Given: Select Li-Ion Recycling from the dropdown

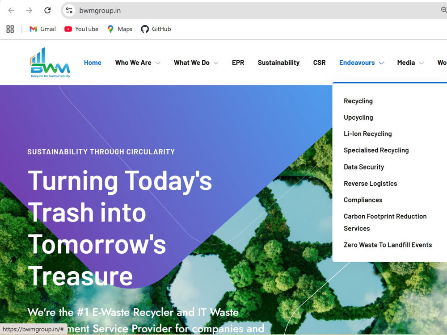Looking at the screenshot, I should tap(368, 134).
